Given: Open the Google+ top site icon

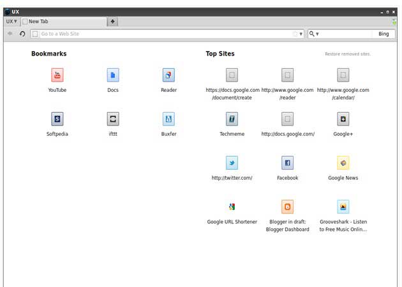Looking at the screenshot, I should pyautogui.click(x=343, y=119).
